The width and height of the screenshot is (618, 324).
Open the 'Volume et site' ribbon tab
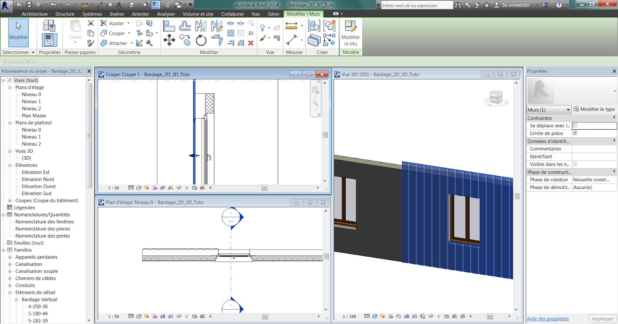[198, 14]
